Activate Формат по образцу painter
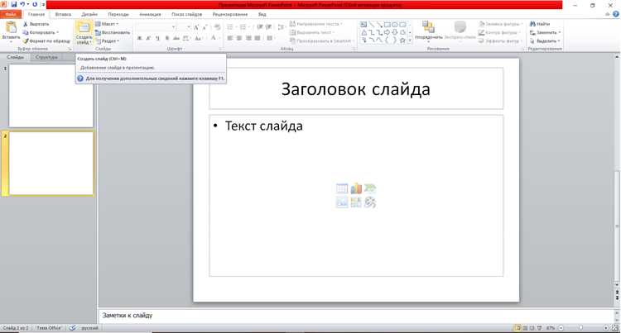Image resolution: width=621 pixels, height=333 pixels. click(46, 40)
